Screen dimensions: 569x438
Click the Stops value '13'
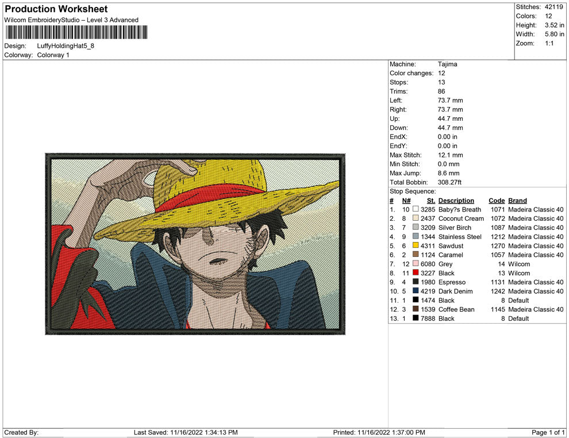tap(441, 82)
